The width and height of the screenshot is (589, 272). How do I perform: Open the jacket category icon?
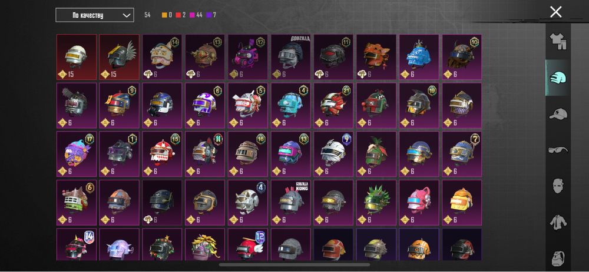pos(558,222)
